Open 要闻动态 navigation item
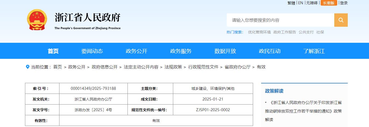The width and height of the screenshot is (369, 127). click(92, 51)
